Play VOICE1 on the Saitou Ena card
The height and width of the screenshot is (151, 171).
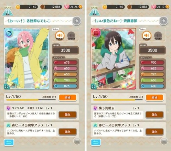(x=147, y=36)
